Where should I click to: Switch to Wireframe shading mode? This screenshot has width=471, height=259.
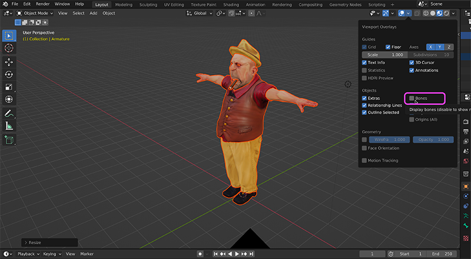[x=426, y=13]
